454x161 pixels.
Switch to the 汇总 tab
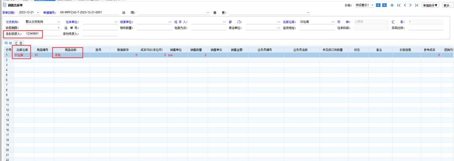click(19, 43)
